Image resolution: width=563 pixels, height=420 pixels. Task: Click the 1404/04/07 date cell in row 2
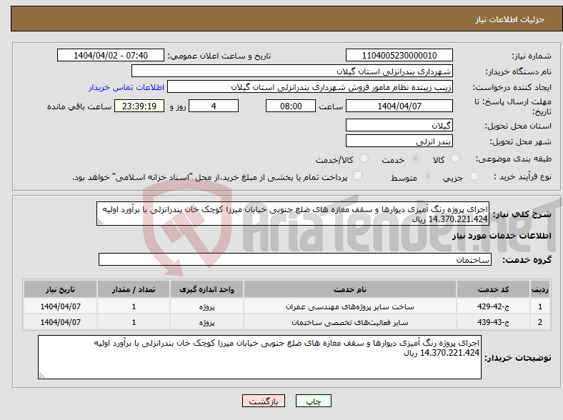60,322
